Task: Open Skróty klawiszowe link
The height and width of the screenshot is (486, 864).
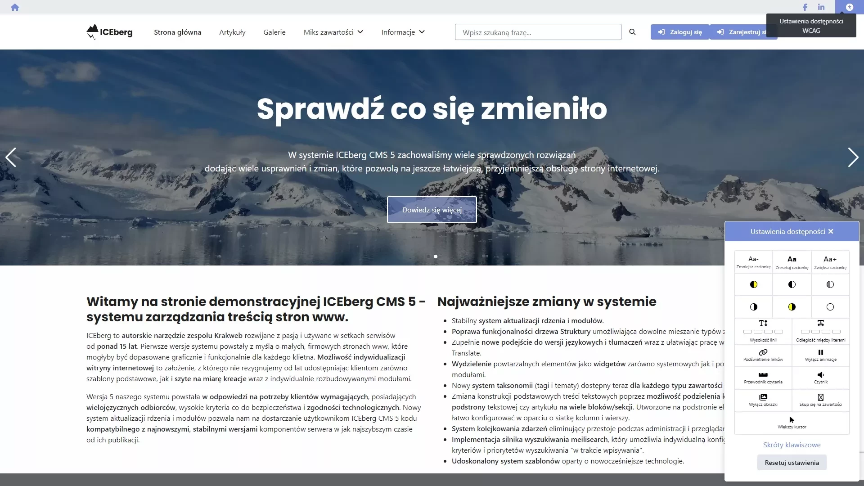Action: [792, 445]
